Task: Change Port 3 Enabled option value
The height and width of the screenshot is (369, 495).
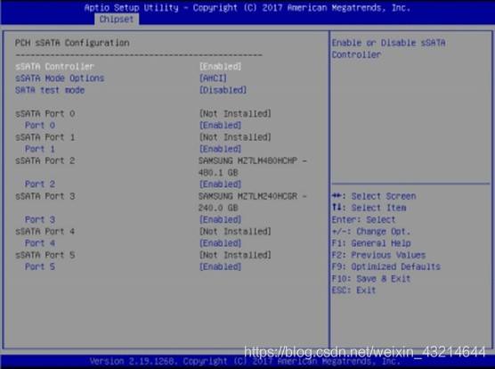Action: tap(221, 219)
